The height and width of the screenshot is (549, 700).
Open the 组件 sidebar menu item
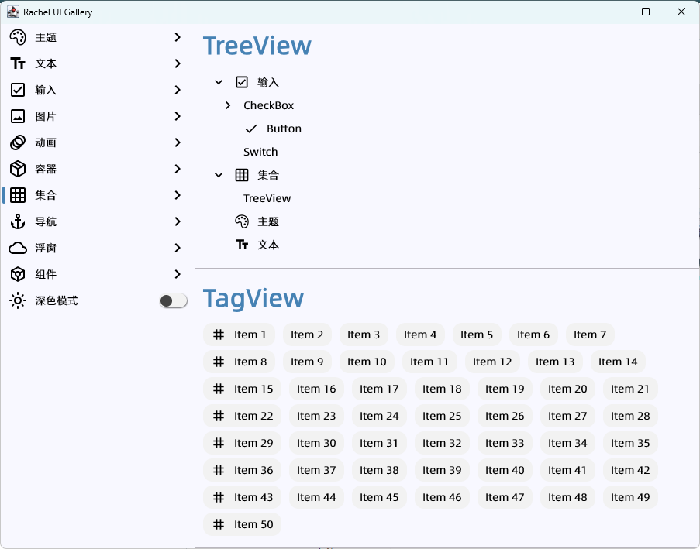[98, 274]
